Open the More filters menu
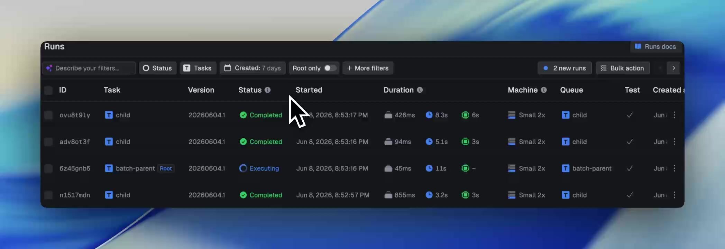 tap(368, 68)
